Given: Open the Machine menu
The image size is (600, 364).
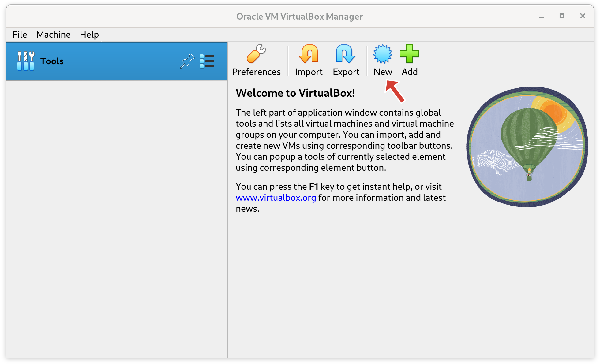Looking at the screenshot, I should [x=53, y=34].
